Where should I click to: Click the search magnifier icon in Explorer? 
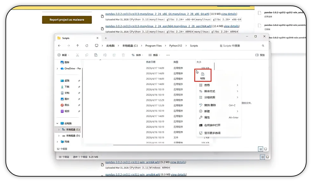click(x=263, y=46)
